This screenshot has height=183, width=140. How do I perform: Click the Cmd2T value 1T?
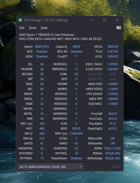coord(76,56)
